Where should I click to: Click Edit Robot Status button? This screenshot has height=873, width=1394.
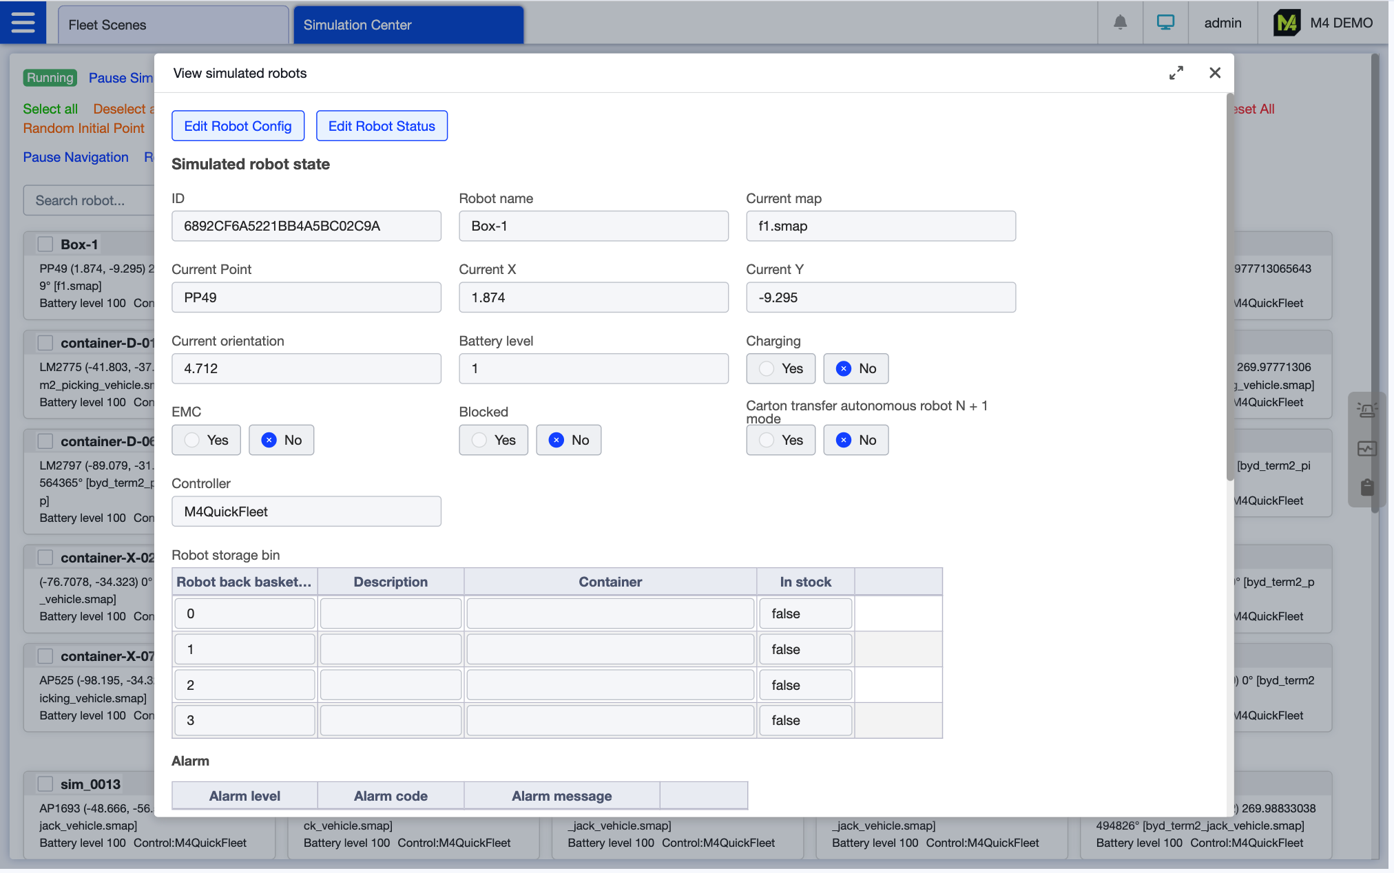point(382,126)
